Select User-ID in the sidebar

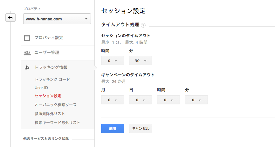coord(41,87)
